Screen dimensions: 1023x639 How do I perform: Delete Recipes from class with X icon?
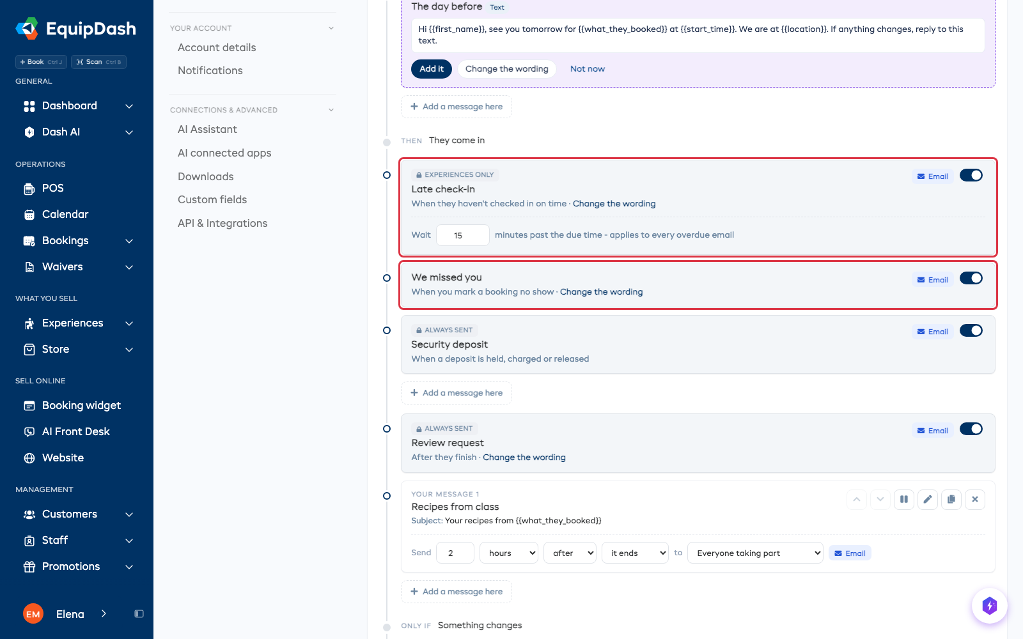coord(975,500)
